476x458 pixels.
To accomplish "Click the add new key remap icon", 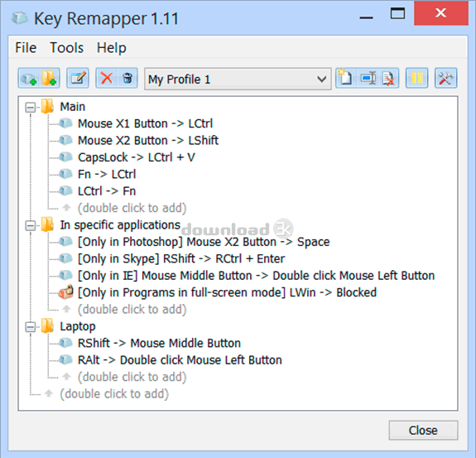I will pyautogui.click(x=28, y=79).
